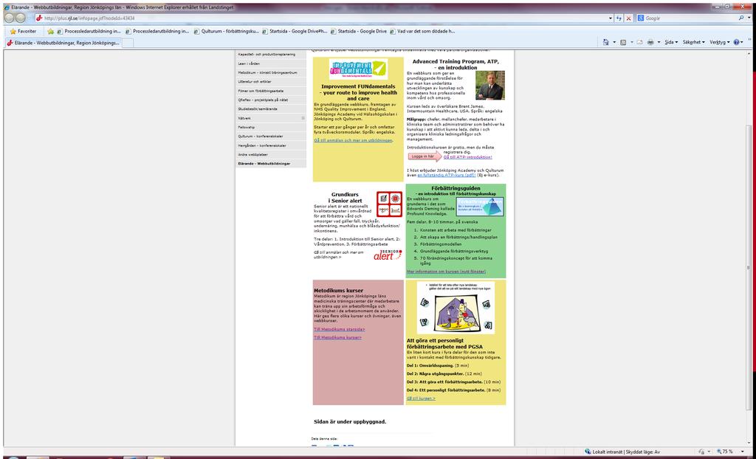Click the PGSA cartoon illustration

[456, 308]
